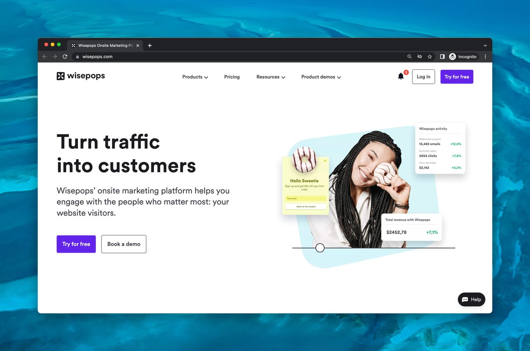Screen dimensions: 530x351
Task: Click the hero Try for free button
Action: 76,244
